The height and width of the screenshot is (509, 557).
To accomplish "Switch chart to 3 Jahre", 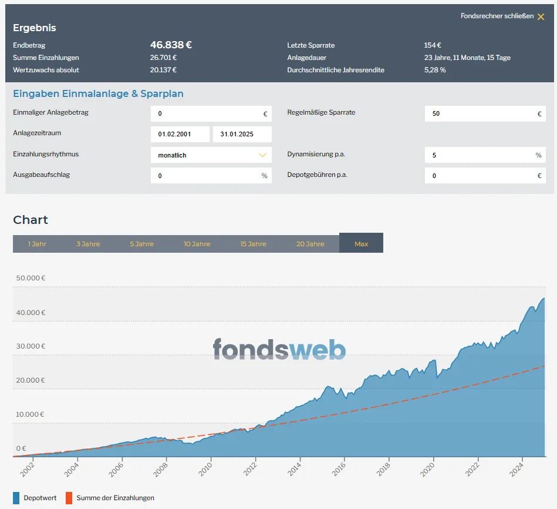I will tap(88, 244).
